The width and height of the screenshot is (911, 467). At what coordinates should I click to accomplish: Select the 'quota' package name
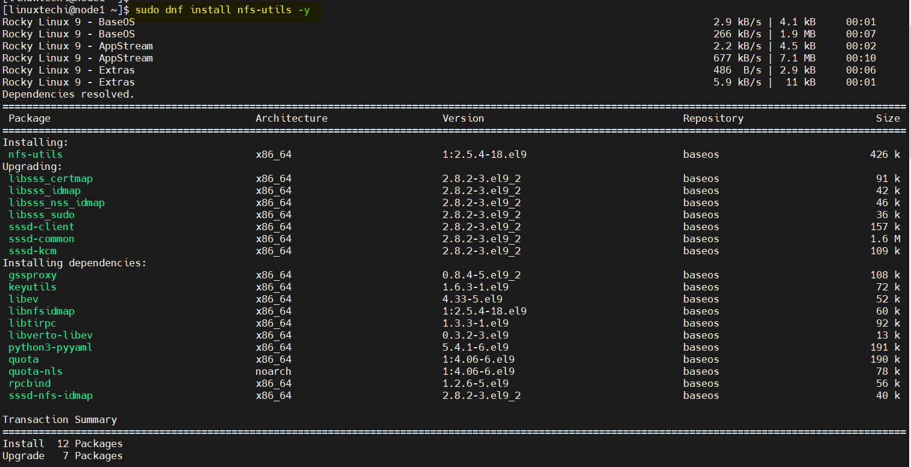23,360
